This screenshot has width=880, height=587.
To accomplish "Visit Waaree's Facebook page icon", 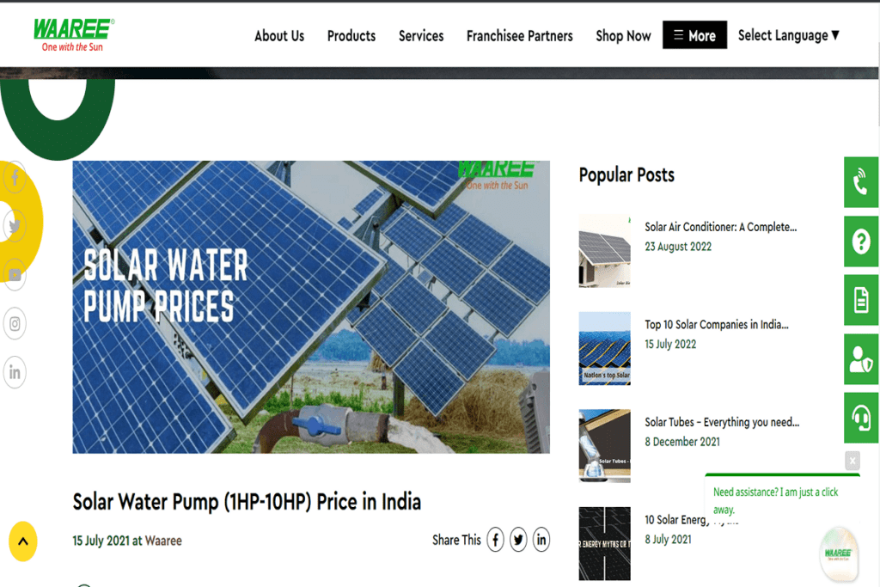I will coord(15,178).
